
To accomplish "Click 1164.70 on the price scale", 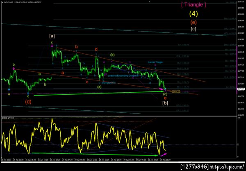I will tap(241, 103).
